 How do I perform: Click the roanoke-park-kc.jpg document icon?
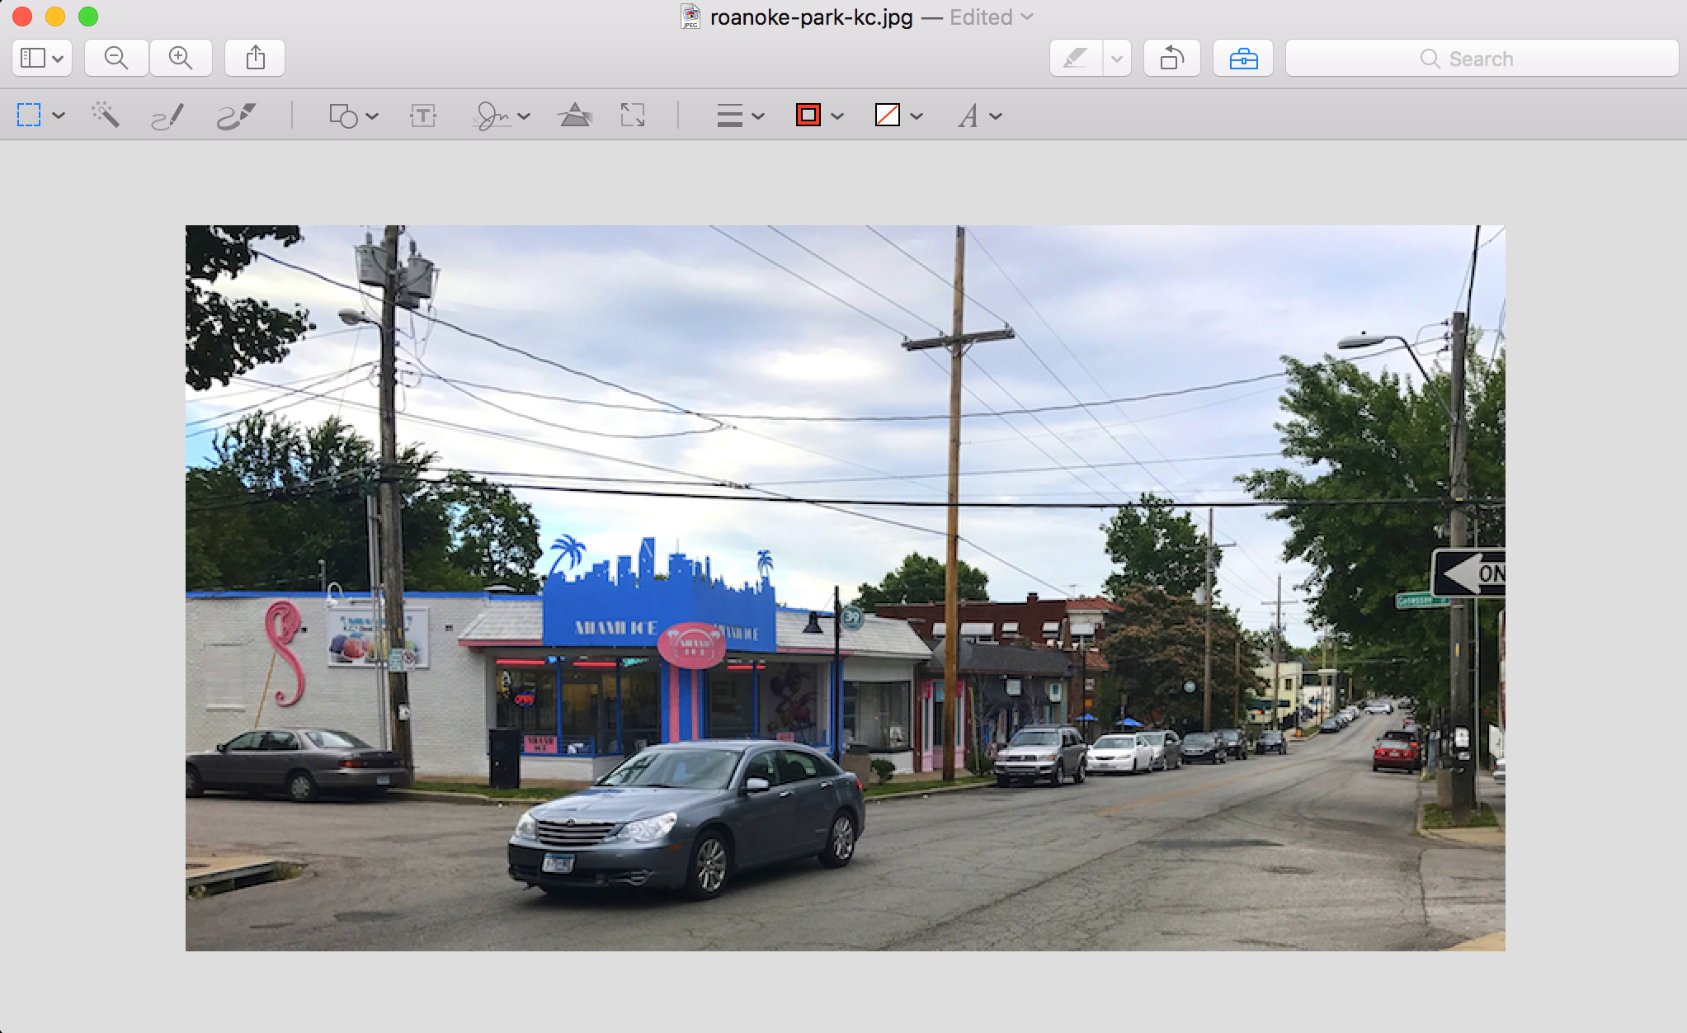690,17
